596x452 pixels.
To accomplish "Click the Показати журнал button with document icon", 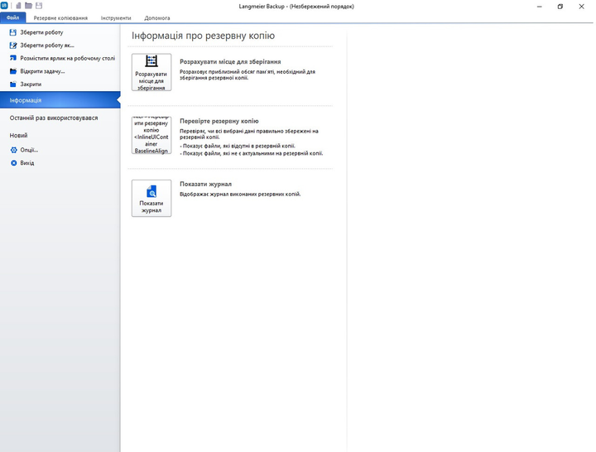I will click(151, 198).
